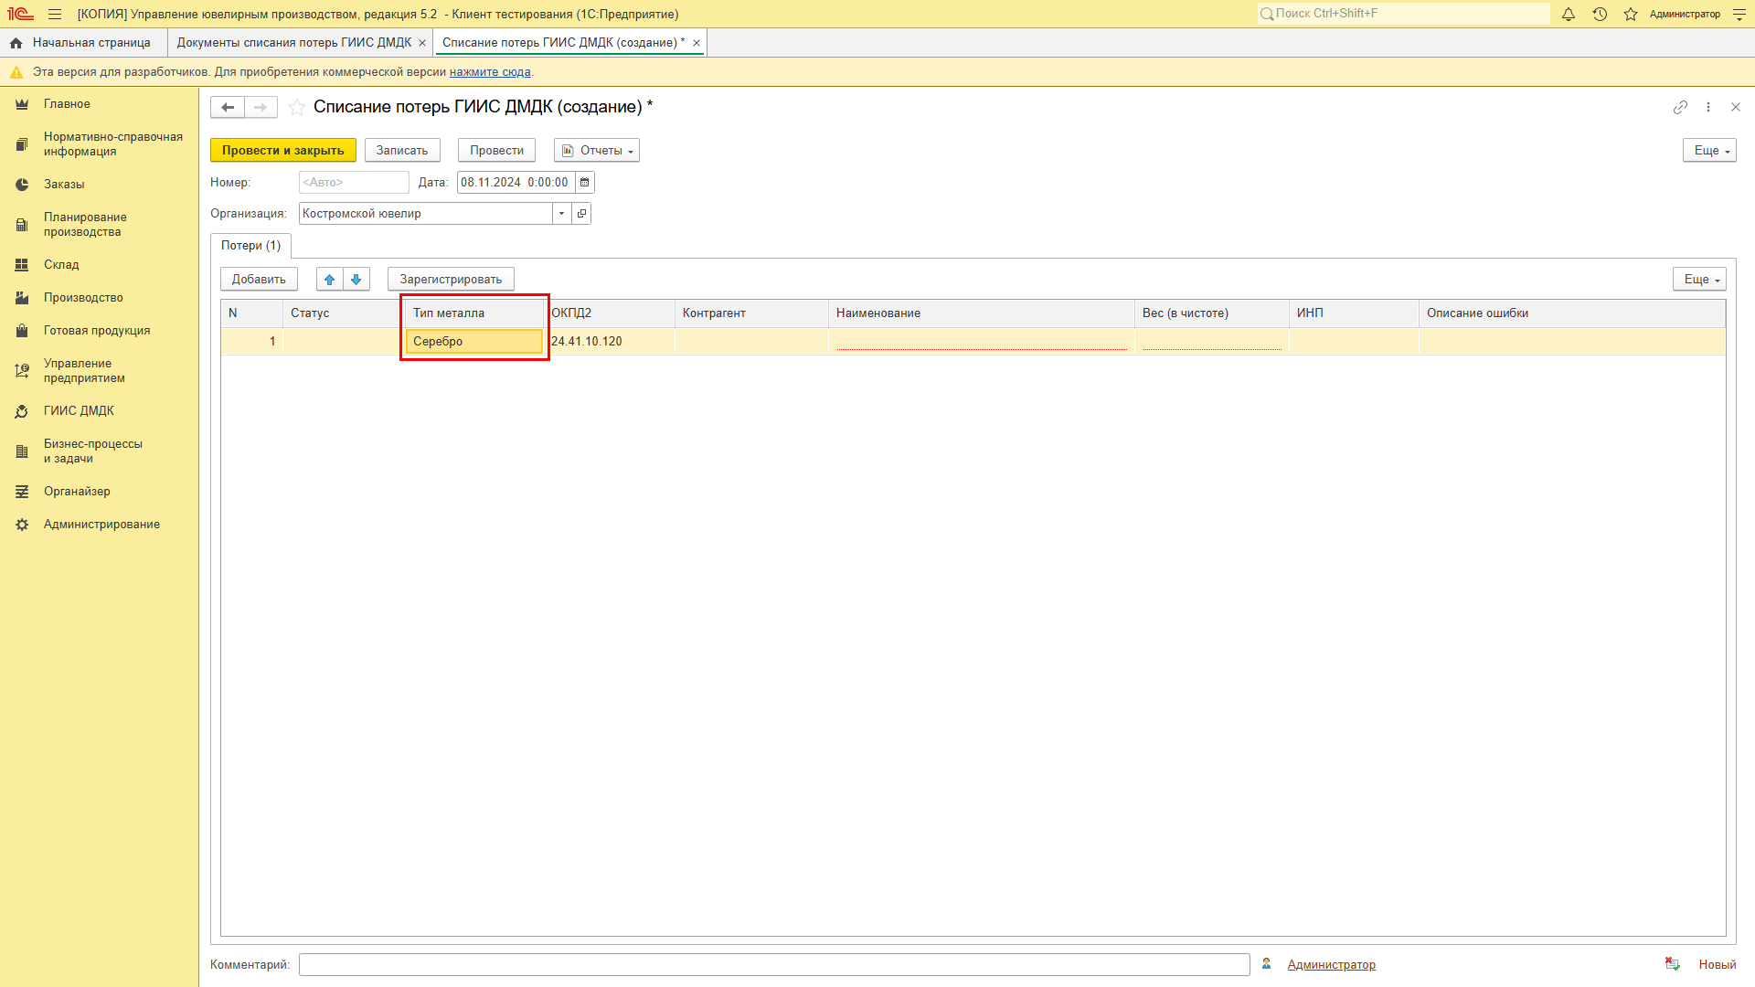
Task: Click the Организация field Костромской ювелир
Action: pyautogui.click(x=426, y=214)
